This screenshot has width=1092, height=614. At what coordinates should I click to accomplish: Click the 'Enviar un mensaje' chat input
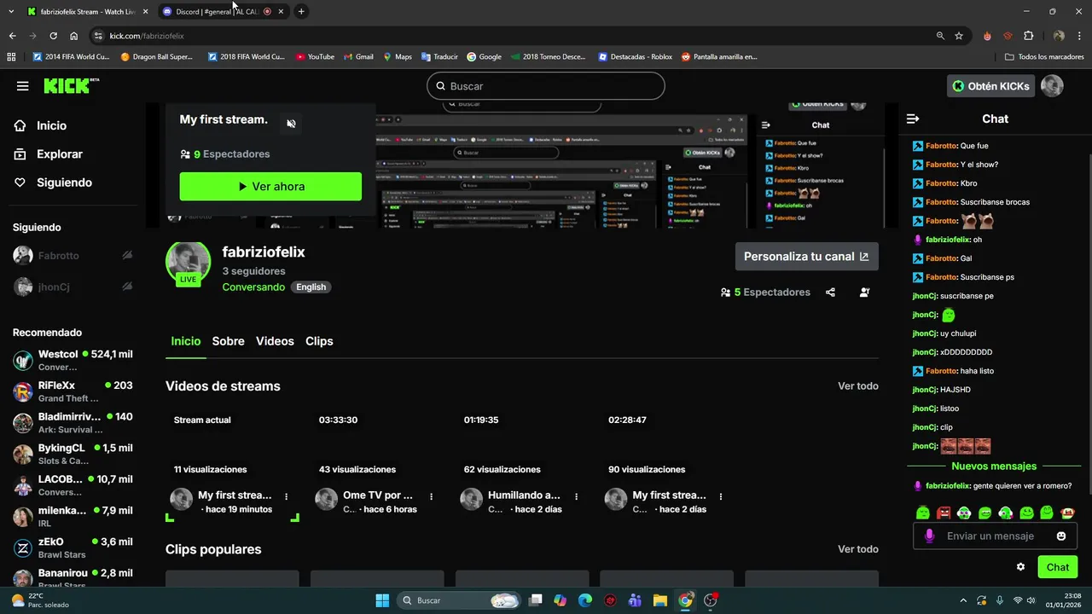point(995,536)
